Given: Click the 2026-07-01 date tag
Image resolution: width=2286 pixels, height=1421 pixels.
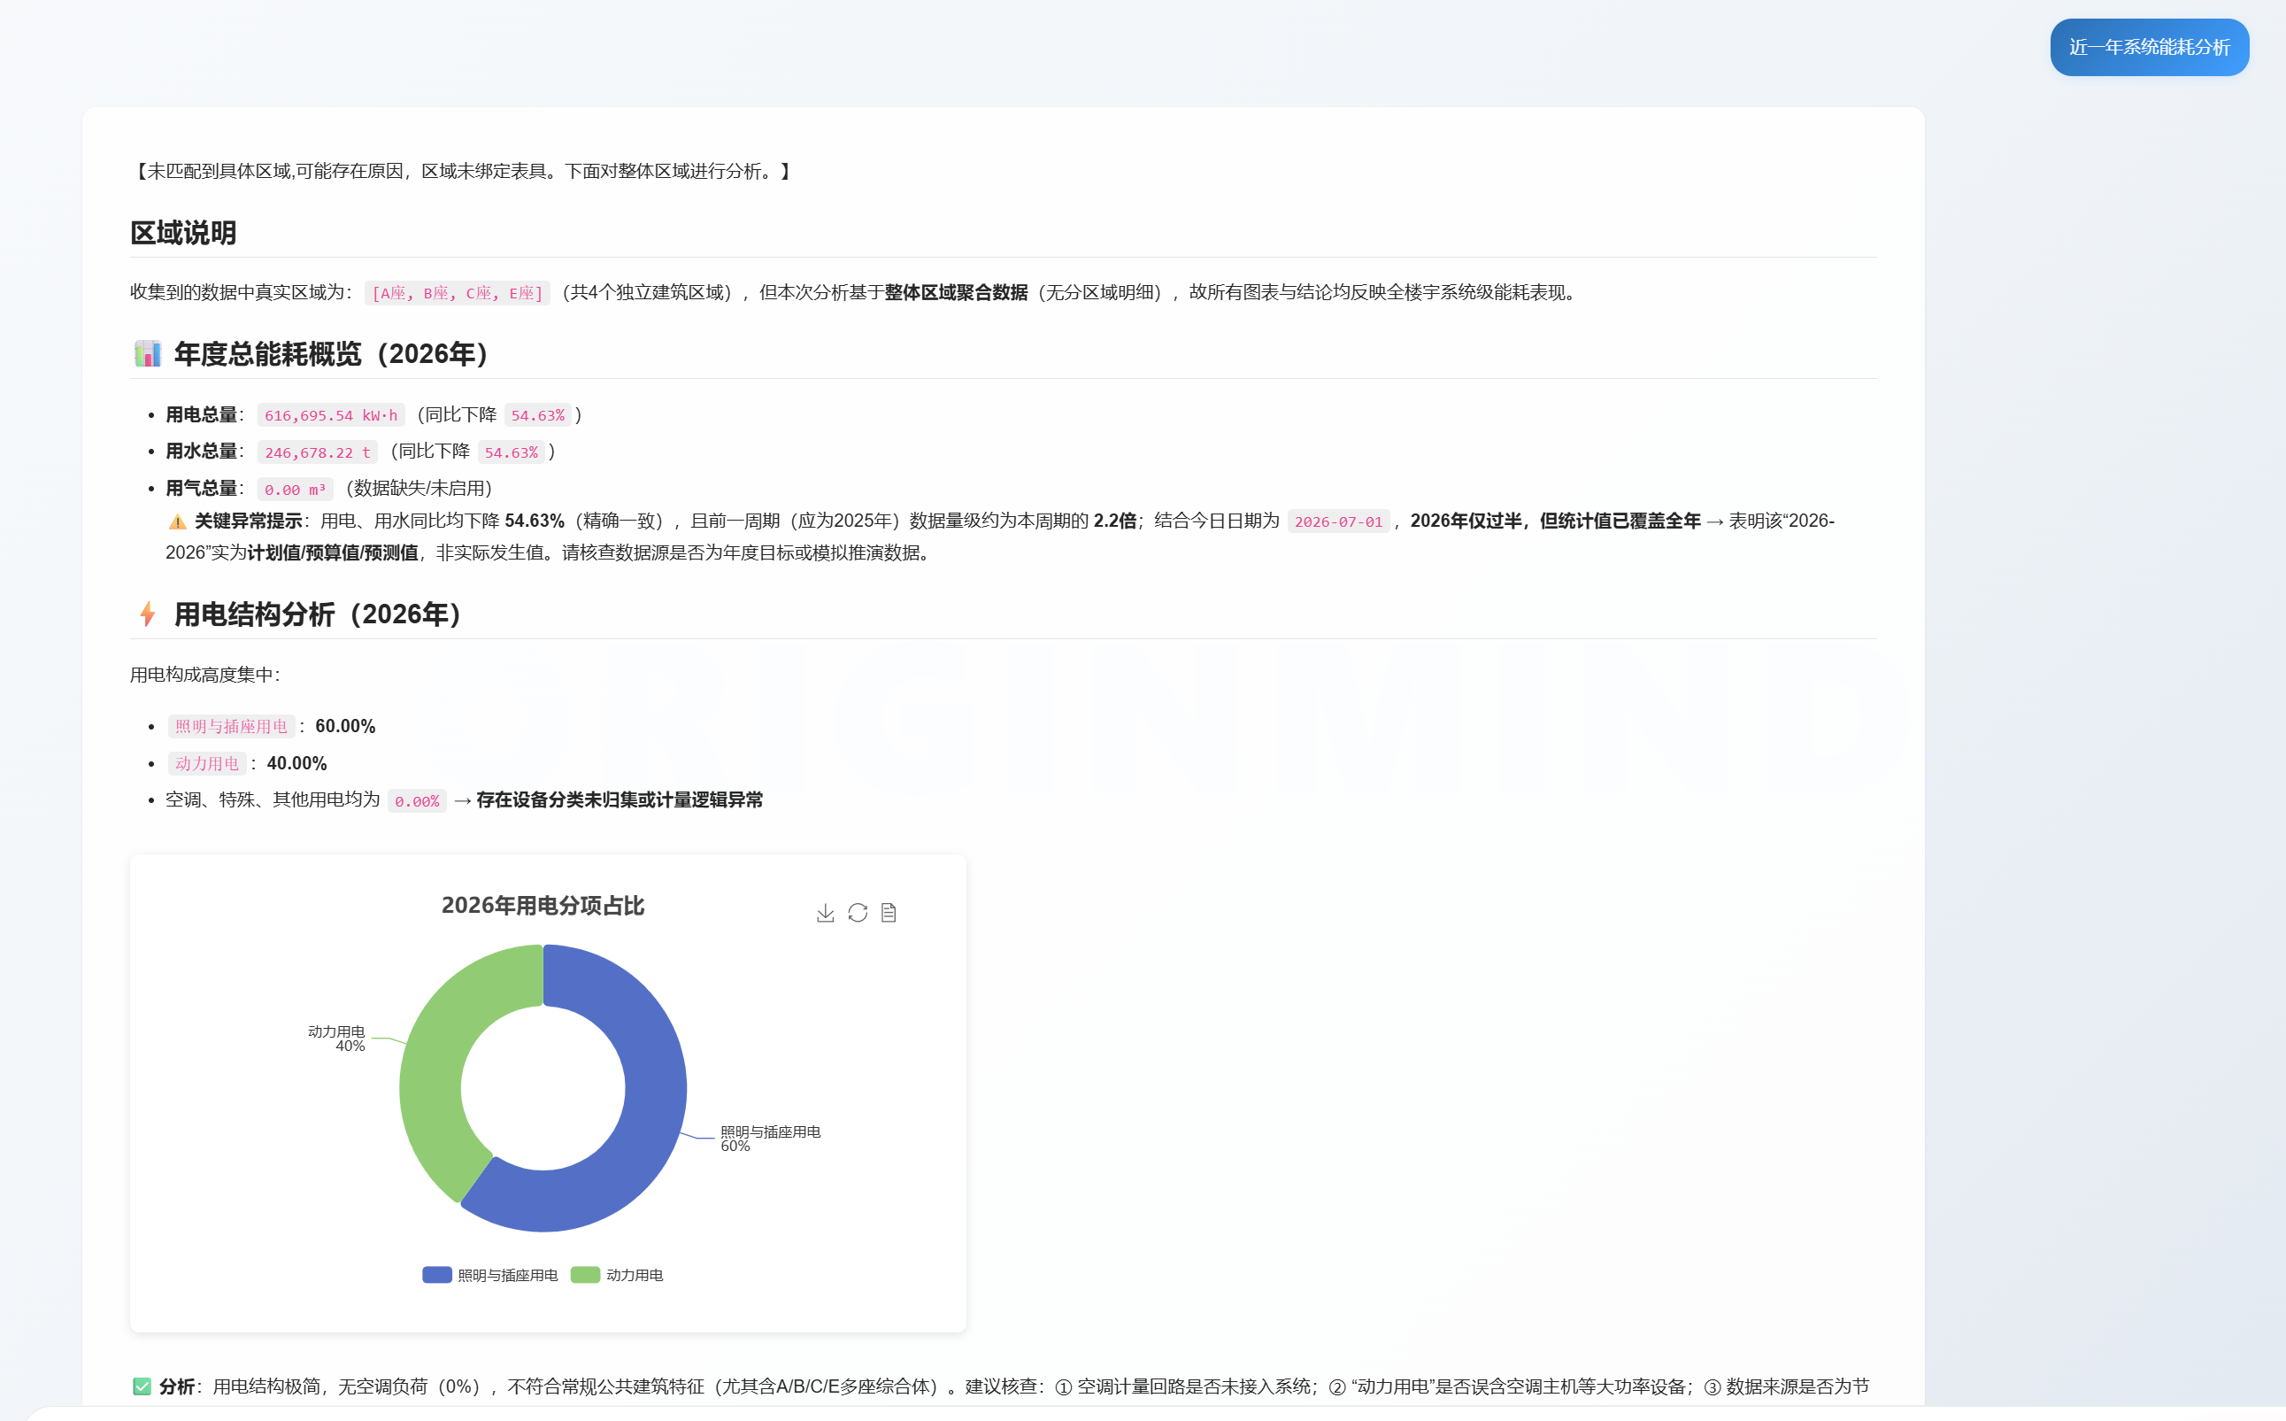Looking at the screenshot, I should click(x=1338, y=521).
